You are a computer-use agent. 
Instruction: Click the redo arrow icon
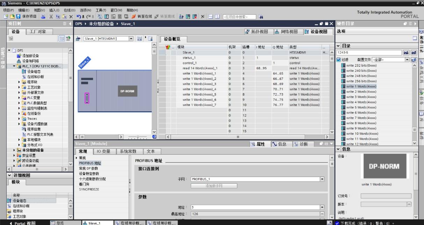89,16
